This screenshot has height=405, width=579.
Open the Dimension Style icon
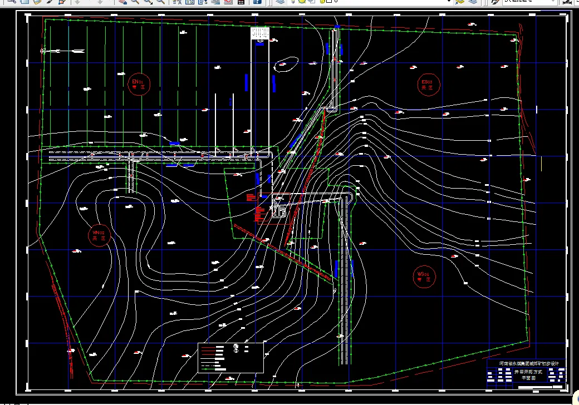tap(567, 2)
